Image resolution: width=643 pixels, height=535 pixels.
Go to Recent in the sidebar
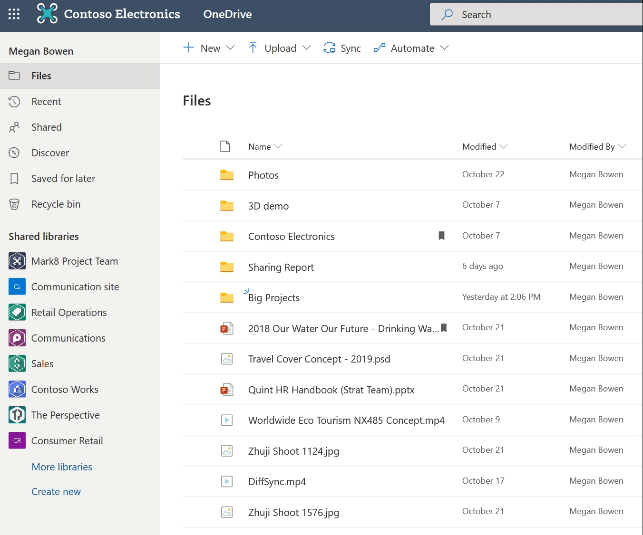[46, 102]
